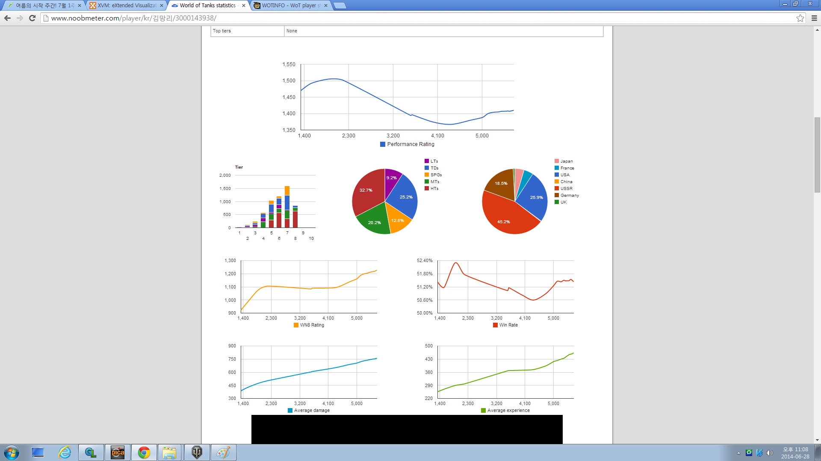Show hidden system tray icons
This screenshot has width=821, height=461.
(x=738, y=453)
